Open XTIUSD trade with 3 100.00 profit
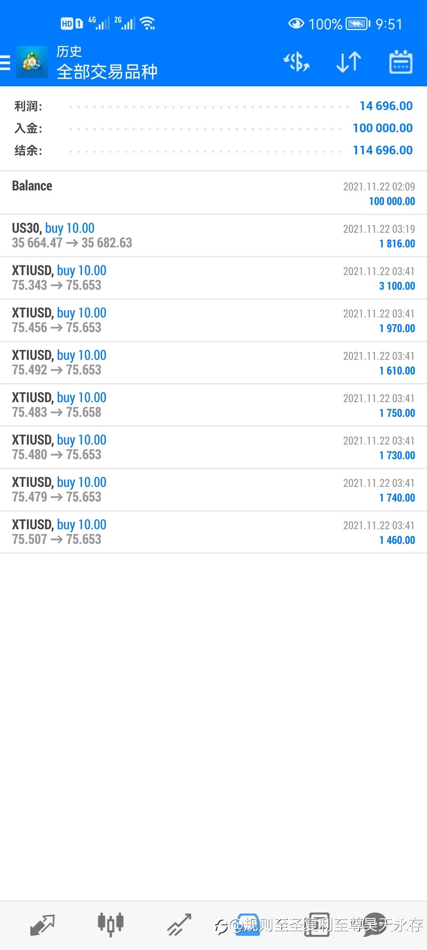427x950 pixels. 213,278
